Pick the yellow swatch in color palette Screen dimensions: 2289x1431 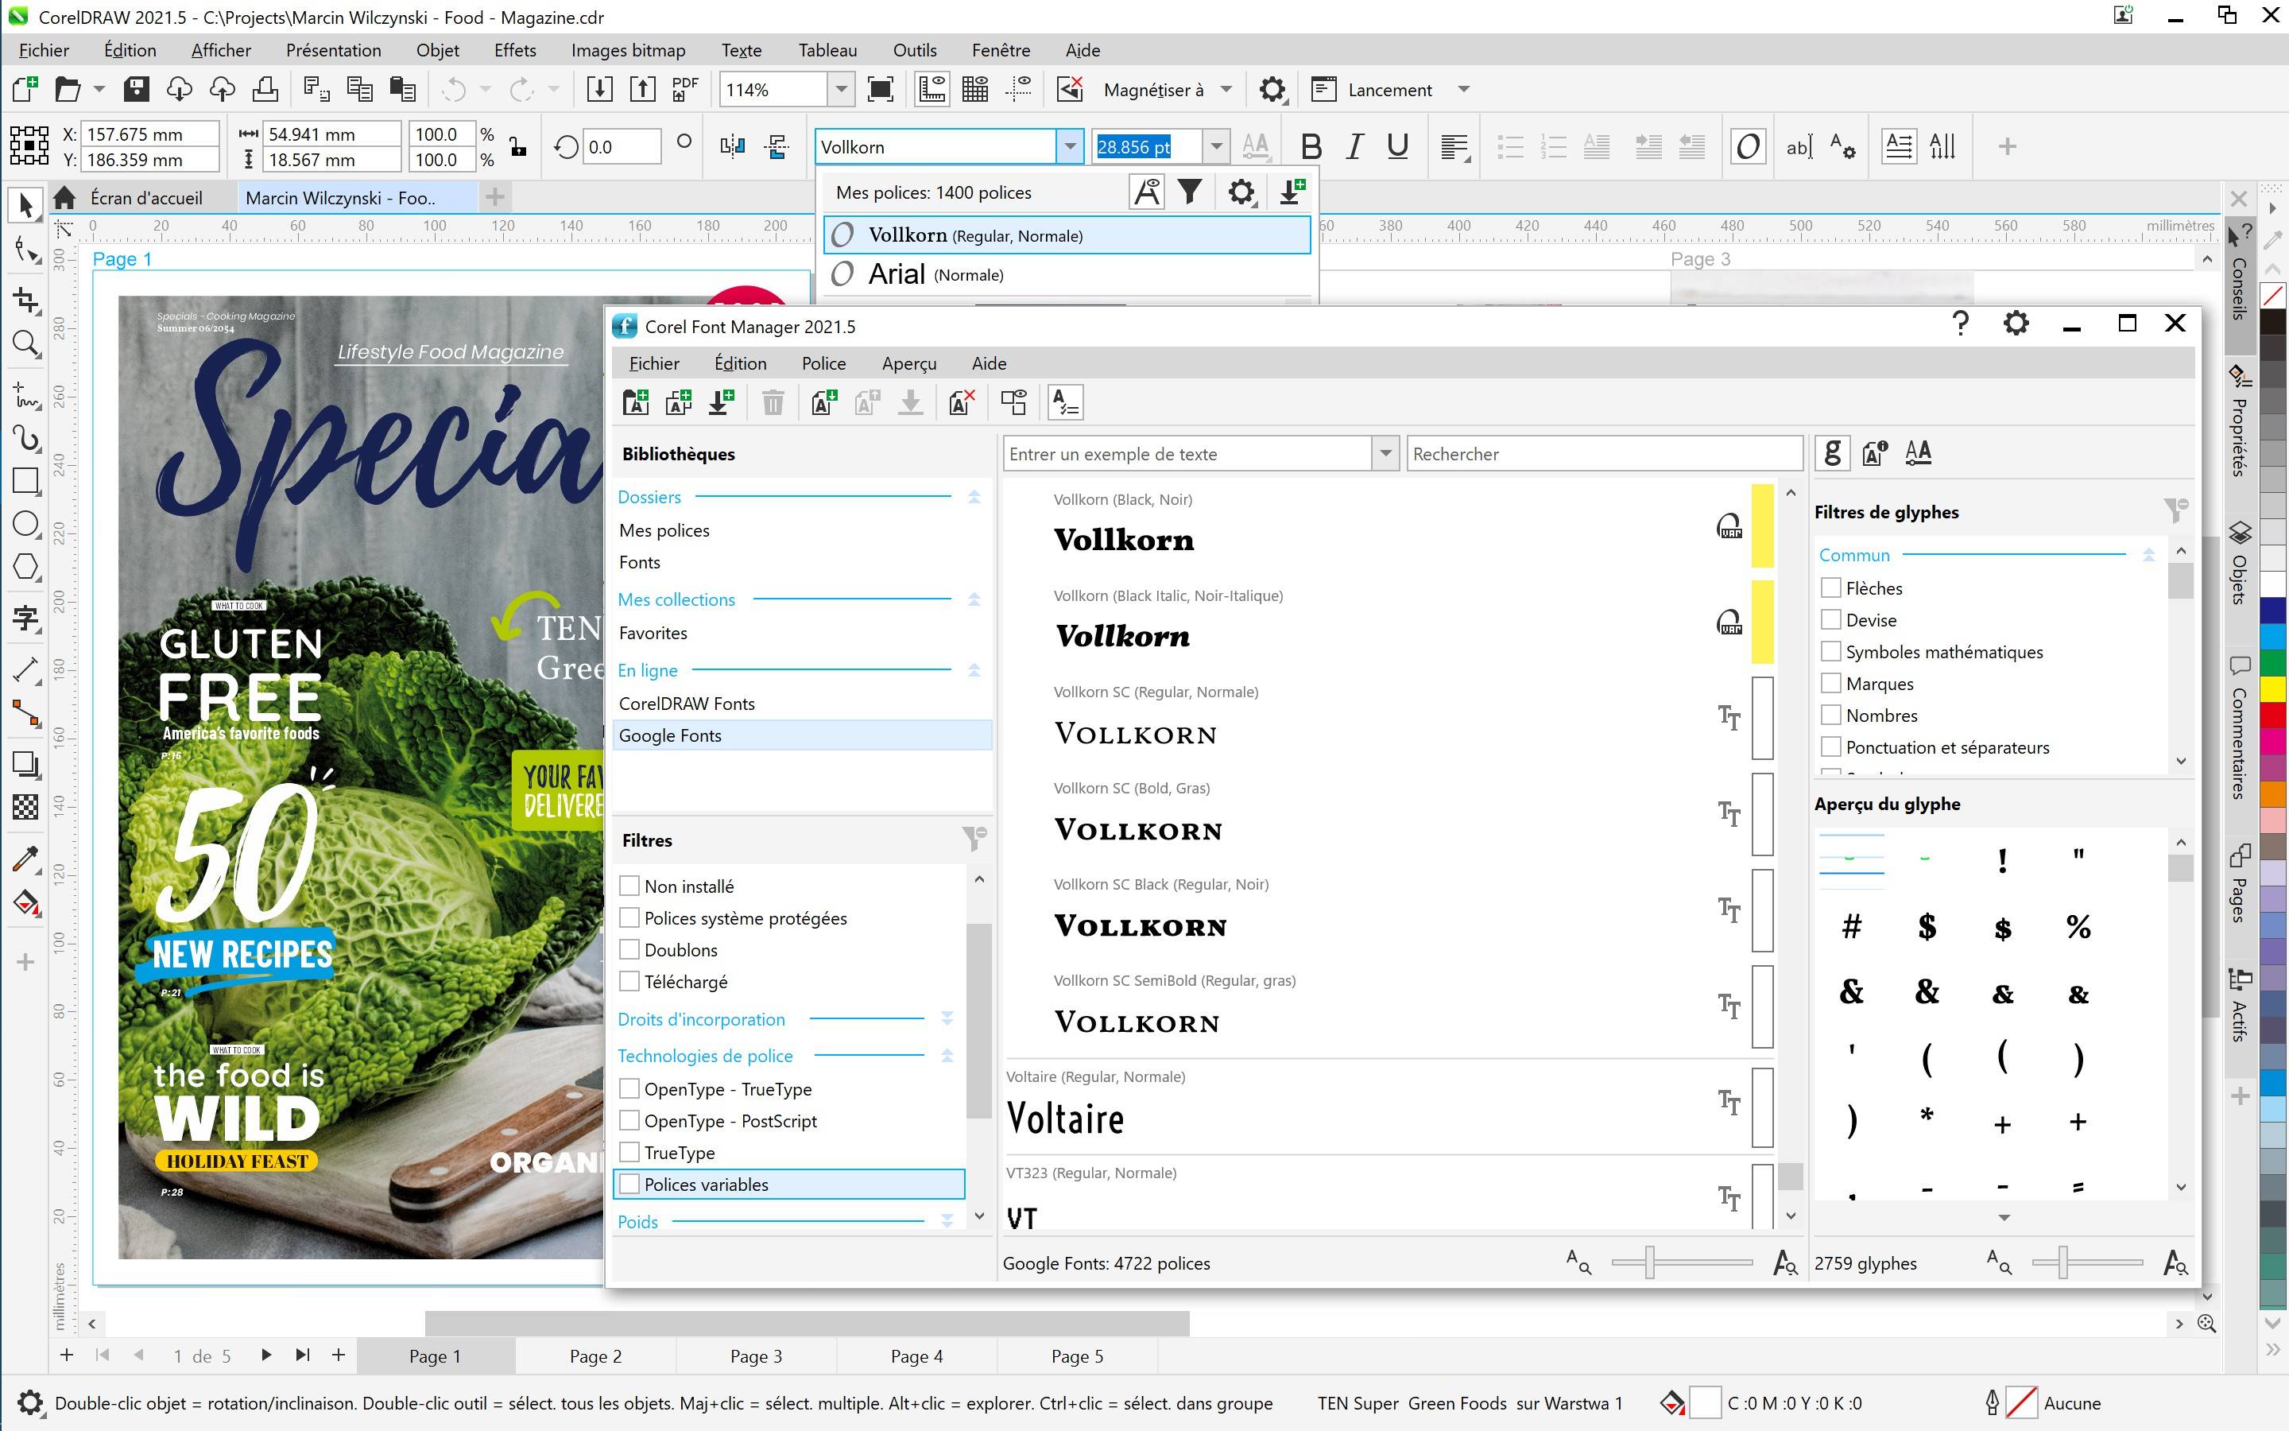pyautogui.click(x=2273, y=689)
